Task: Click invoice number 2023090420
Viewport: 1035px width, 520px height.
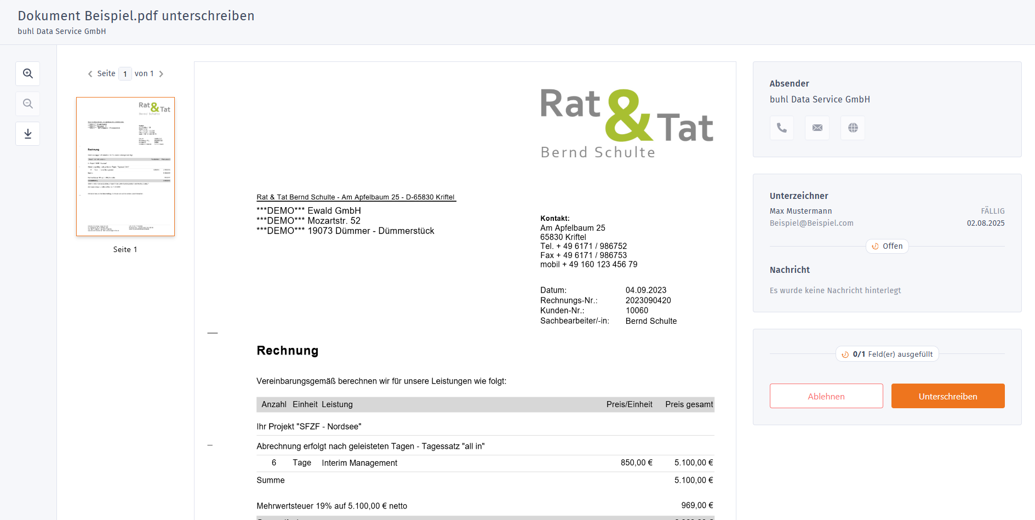Action: click(x=648, y=301)
